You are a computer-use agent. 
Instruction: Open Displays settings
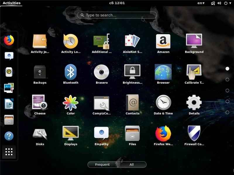point(71,136)
